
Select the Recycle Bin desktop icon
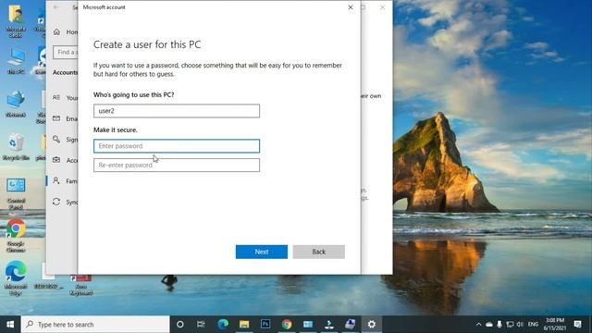(16, 147)
